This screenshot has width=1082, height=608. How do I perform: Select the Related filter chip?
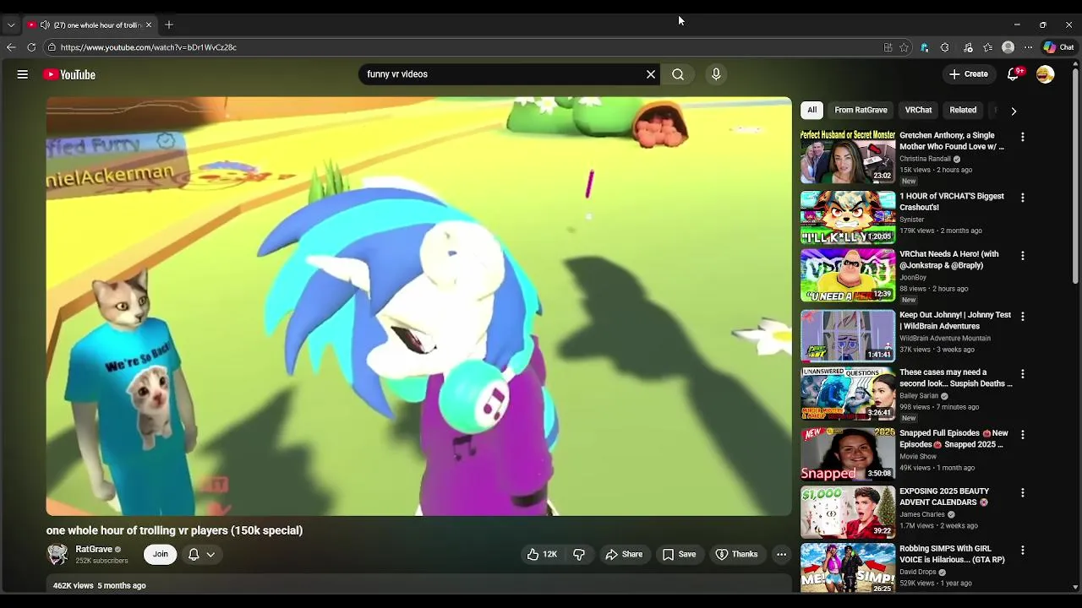click(x=963, y=110)
